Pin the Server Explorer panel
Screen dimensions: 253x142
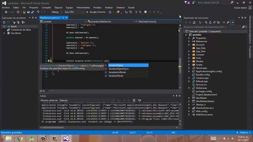[33, 18]
